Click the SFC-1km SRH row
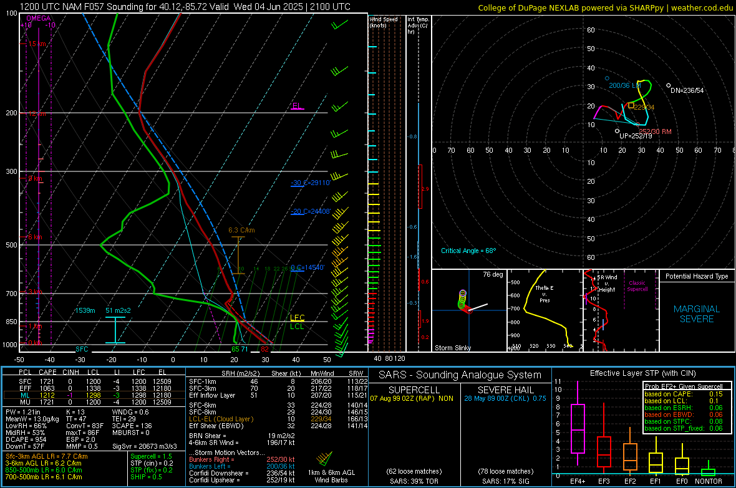 278,381
